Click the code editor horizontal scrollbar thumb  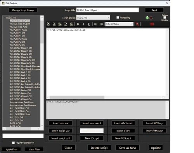pyautogui.click(x=77, y=97)
